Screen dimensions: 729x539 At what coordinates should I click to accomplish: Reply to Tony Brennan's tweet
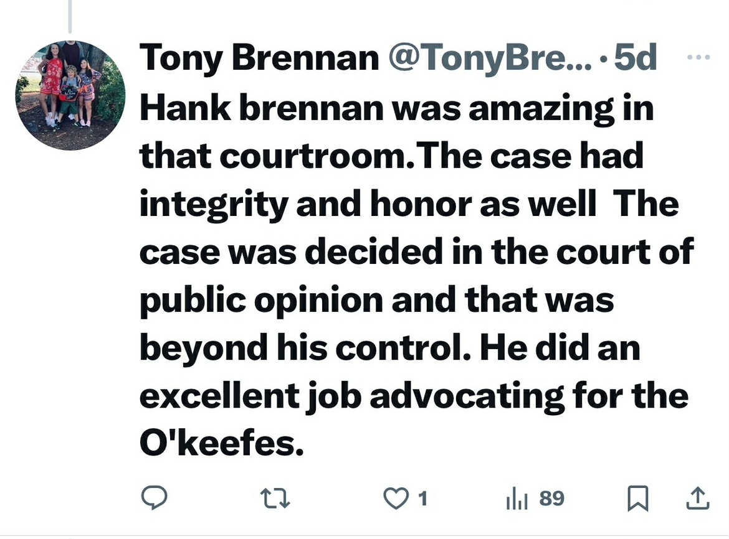(154, 498)
